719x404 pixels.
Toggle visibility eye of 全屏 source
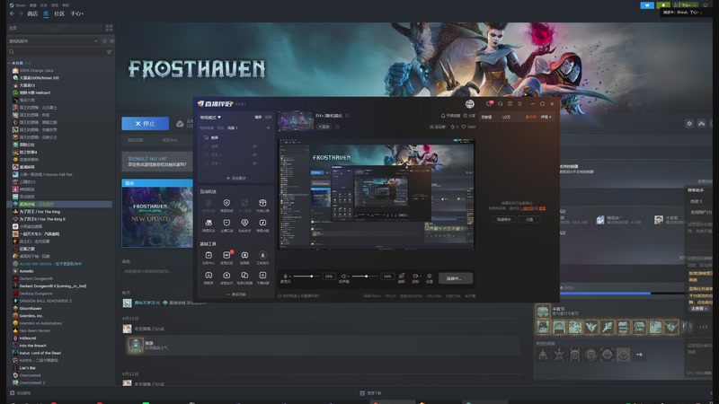[x=254, y=146]
